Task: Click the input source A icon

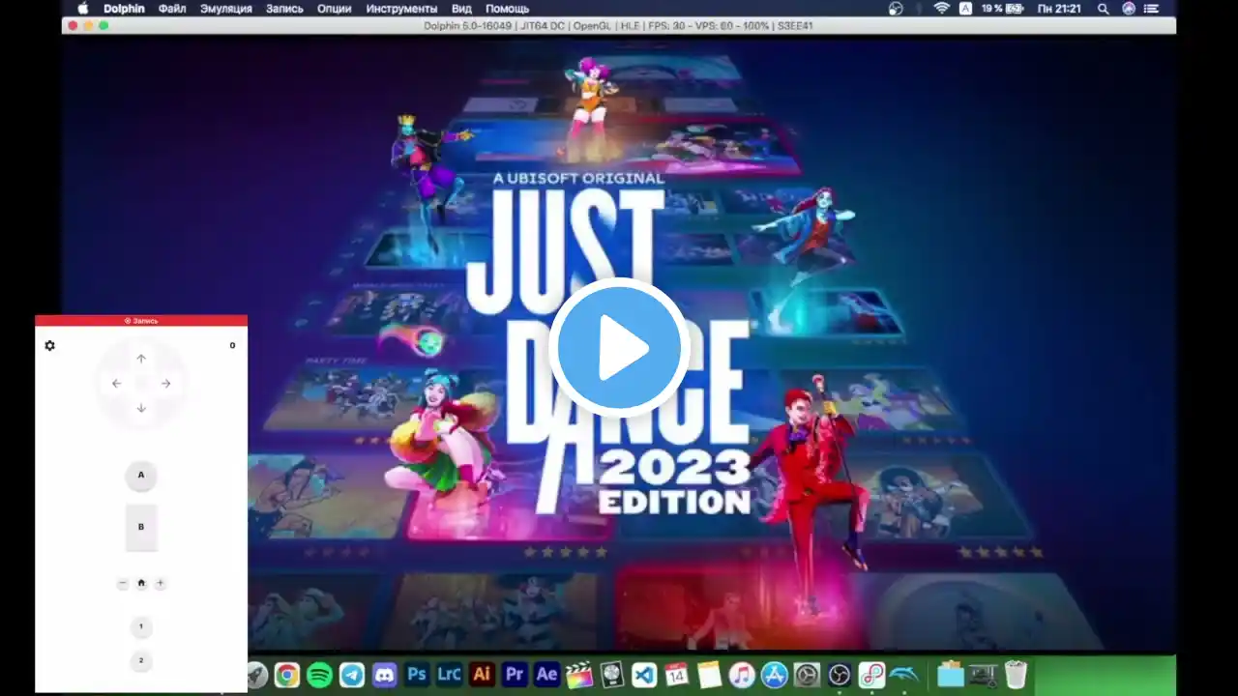Action: (965, 9)
